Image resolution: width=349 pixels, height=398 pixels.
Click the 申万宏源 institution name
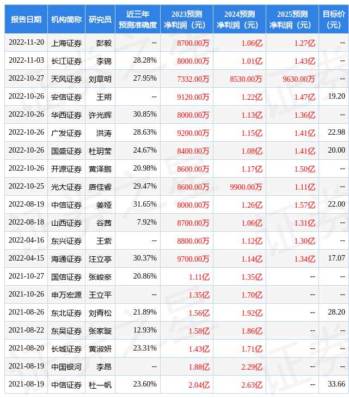coord(66,295)
